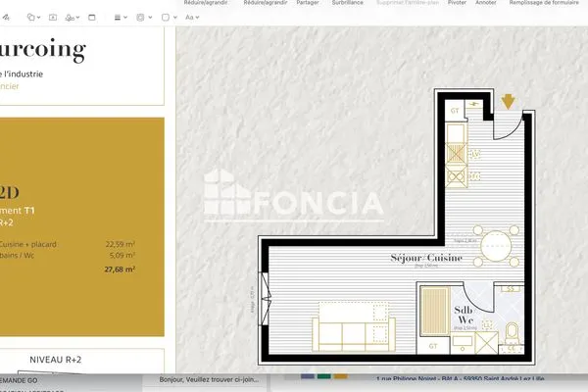This screenshot has width=588, height=392.
Task: Click the Annoter toolbar label
Action: coord(486,3)
